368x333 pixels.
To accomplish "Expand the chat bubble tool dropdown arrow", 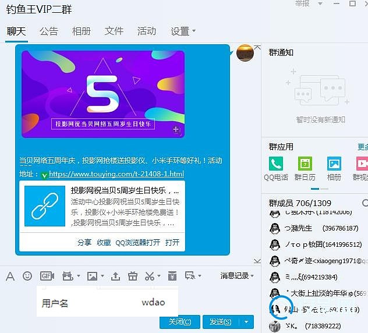I will coord(200,276).
